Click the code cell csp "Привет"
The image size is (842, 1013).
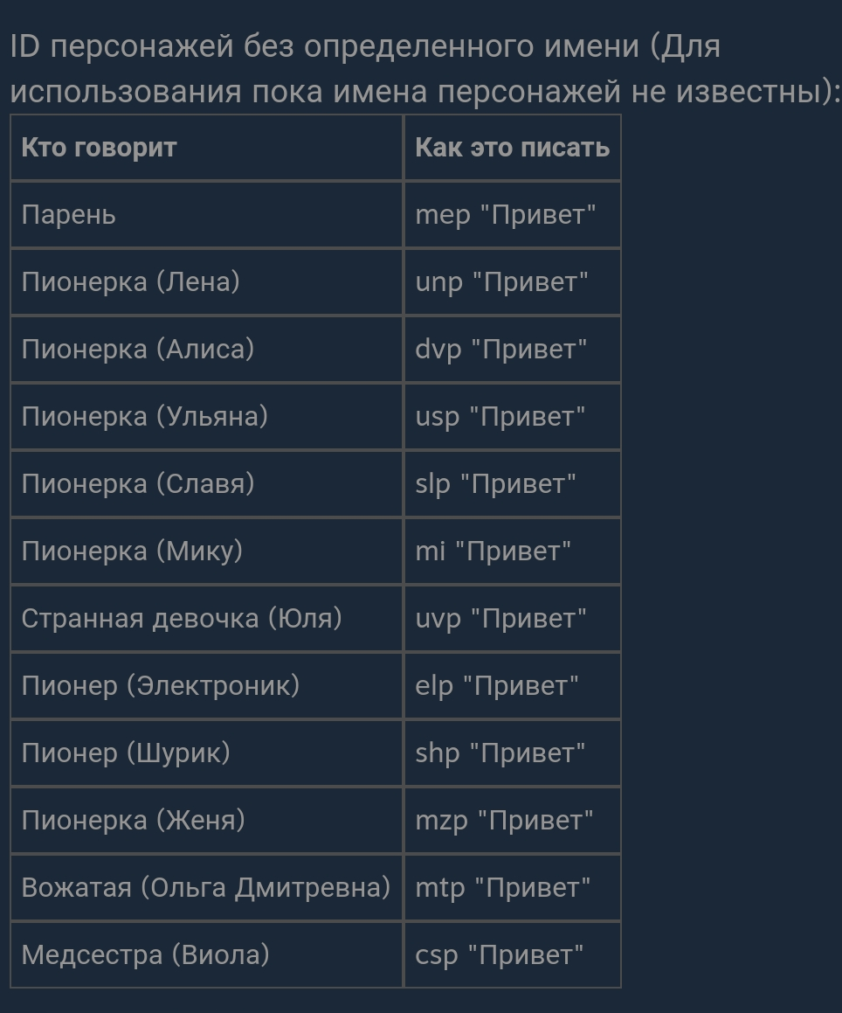(499, 955)
